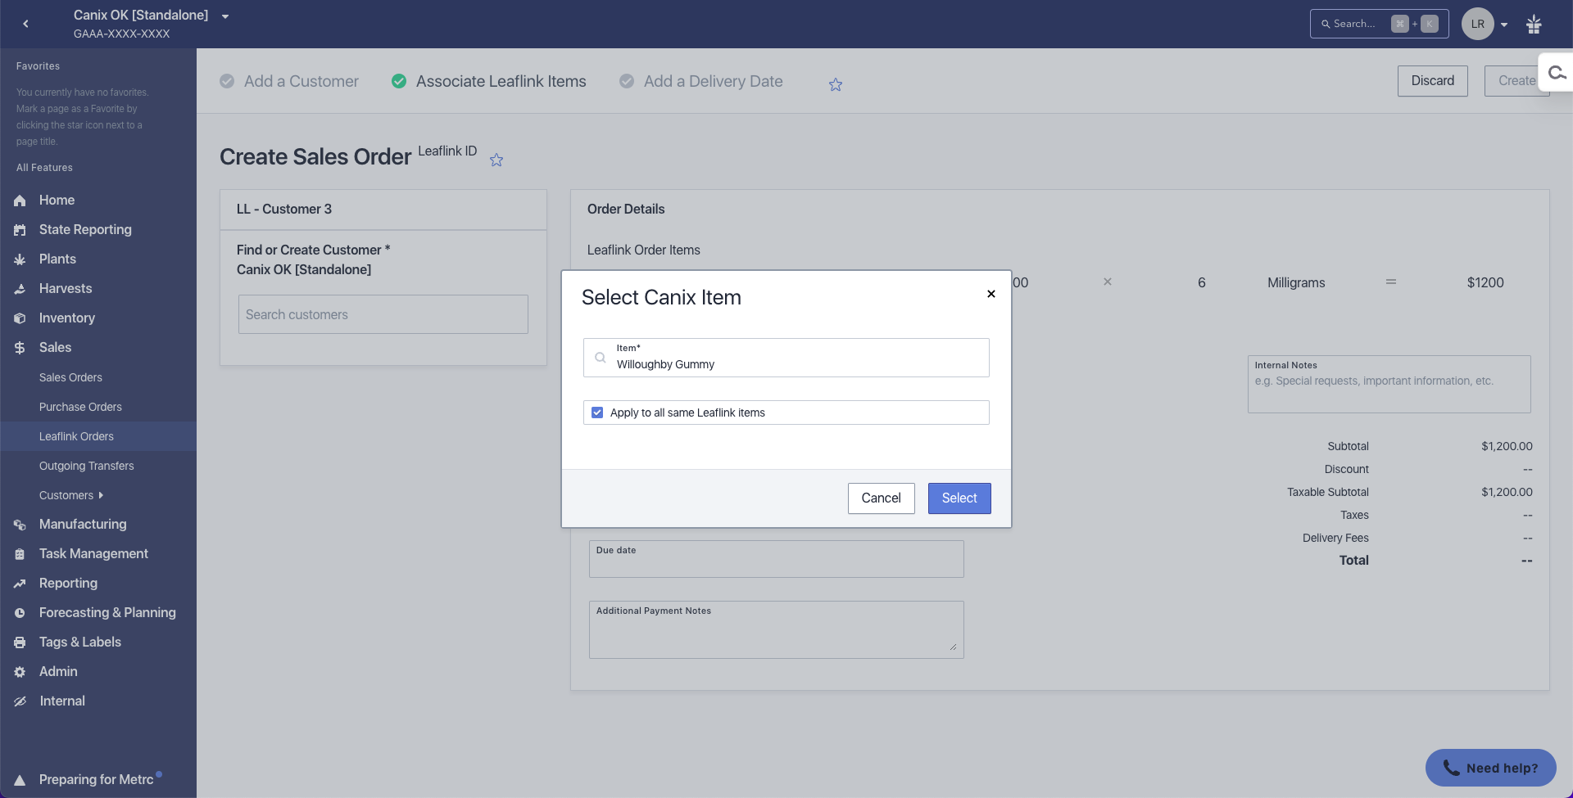1573x798 pixels.
Task: Favorite page using star beside Create Sales Order
Action: point(496,160)
